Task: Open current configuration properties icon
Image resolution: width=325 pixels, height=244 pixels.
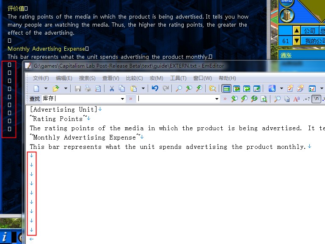Action: (x=290, y=89)
